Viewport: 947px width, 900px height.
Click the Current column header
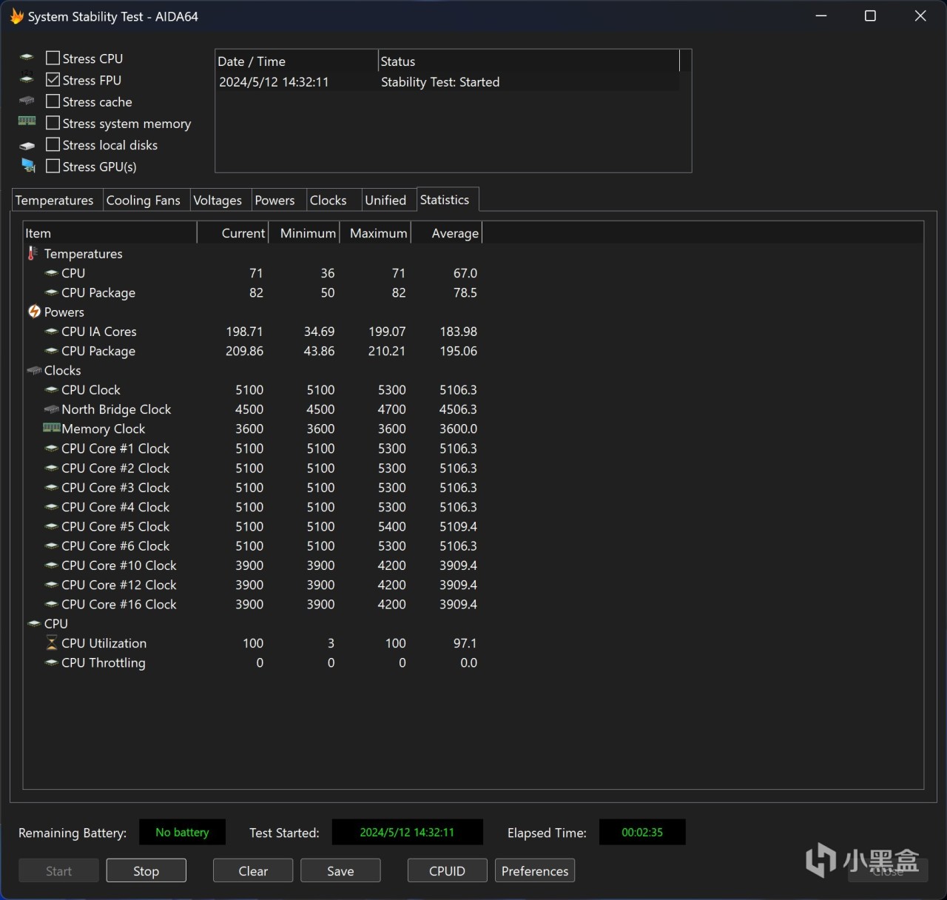[x=232, y=233]
